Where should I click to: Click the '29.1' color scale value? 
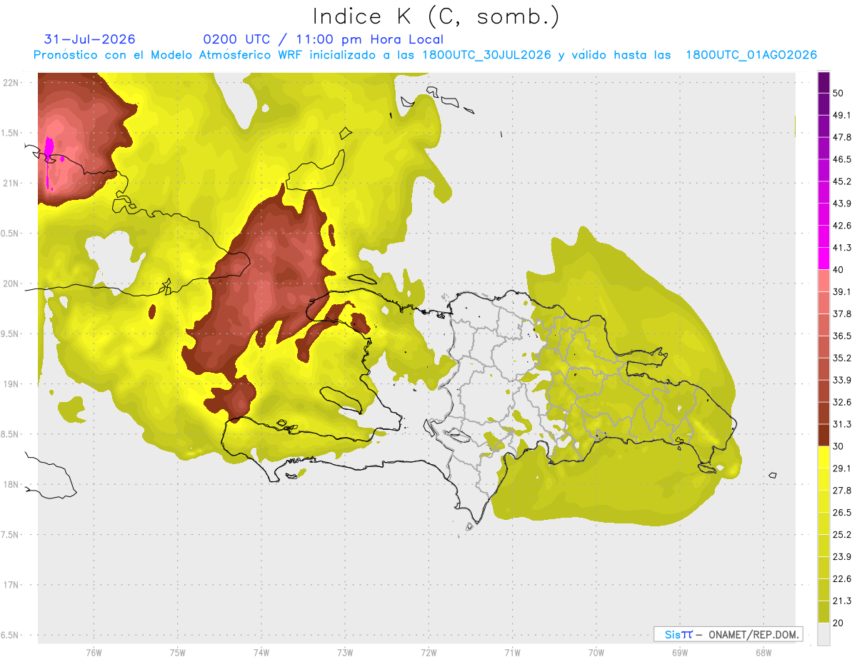(842, 468)
